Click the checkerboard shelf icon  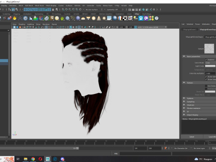point(125,18)
